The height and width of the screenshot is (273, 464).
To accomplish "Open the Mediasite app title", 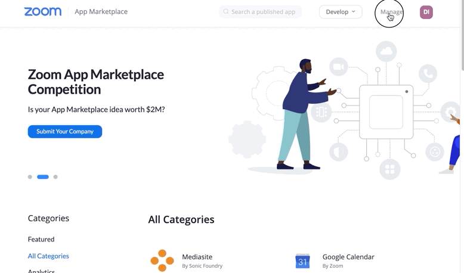I will [x=197, y=257].
